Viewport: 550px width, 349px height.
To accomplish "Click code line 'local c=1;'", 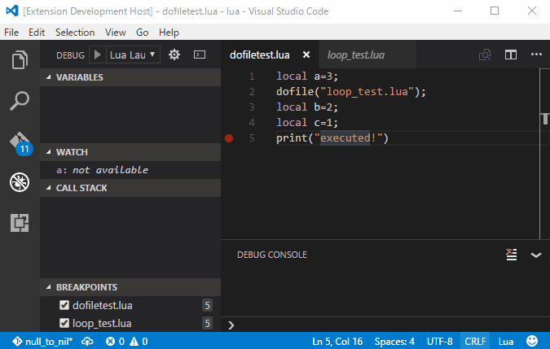I will pyautogui.click(x=307, y=123).
